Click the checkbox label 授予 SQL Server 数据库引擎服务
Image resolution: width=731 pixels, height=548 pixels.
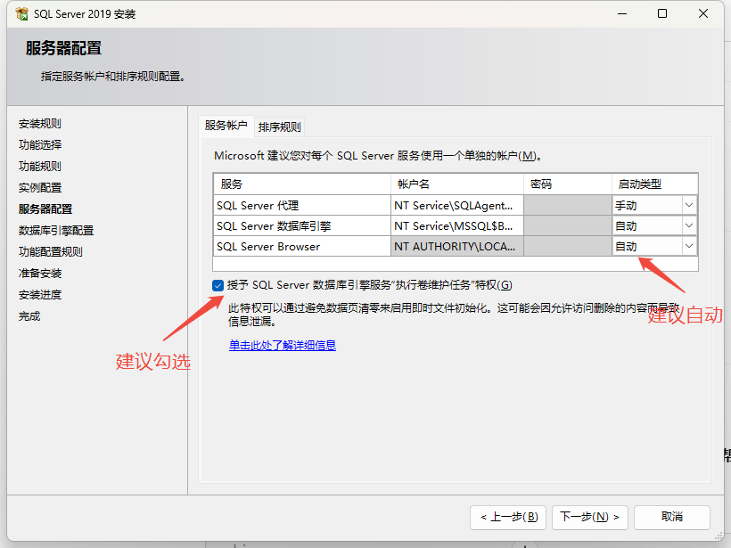[x=370, y=285]
